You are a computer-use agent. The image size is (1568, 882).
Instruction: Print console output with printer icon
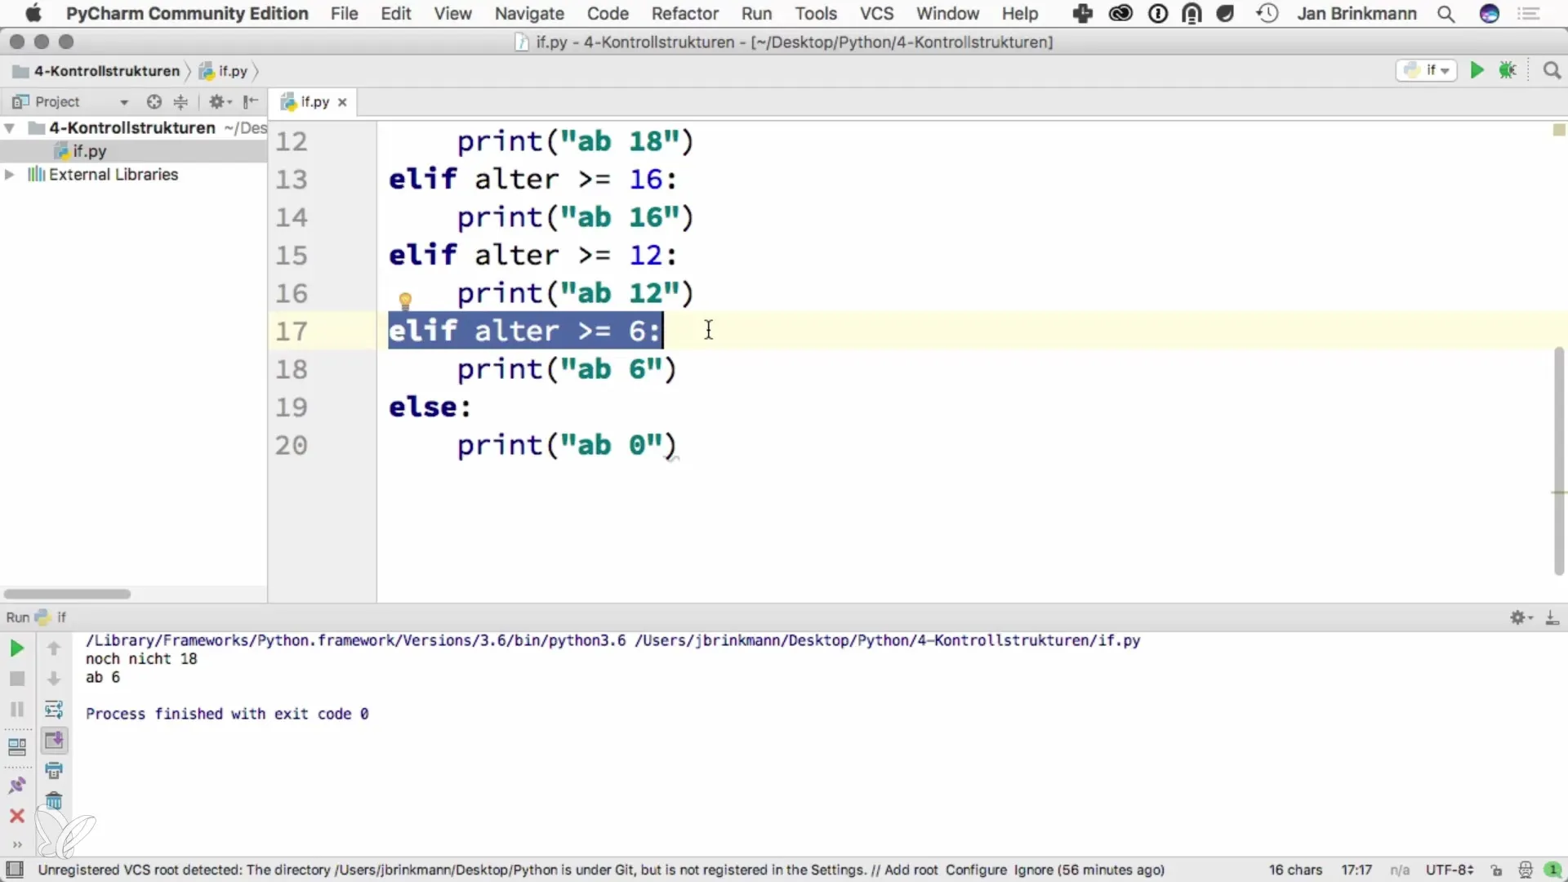coord(54,770)
